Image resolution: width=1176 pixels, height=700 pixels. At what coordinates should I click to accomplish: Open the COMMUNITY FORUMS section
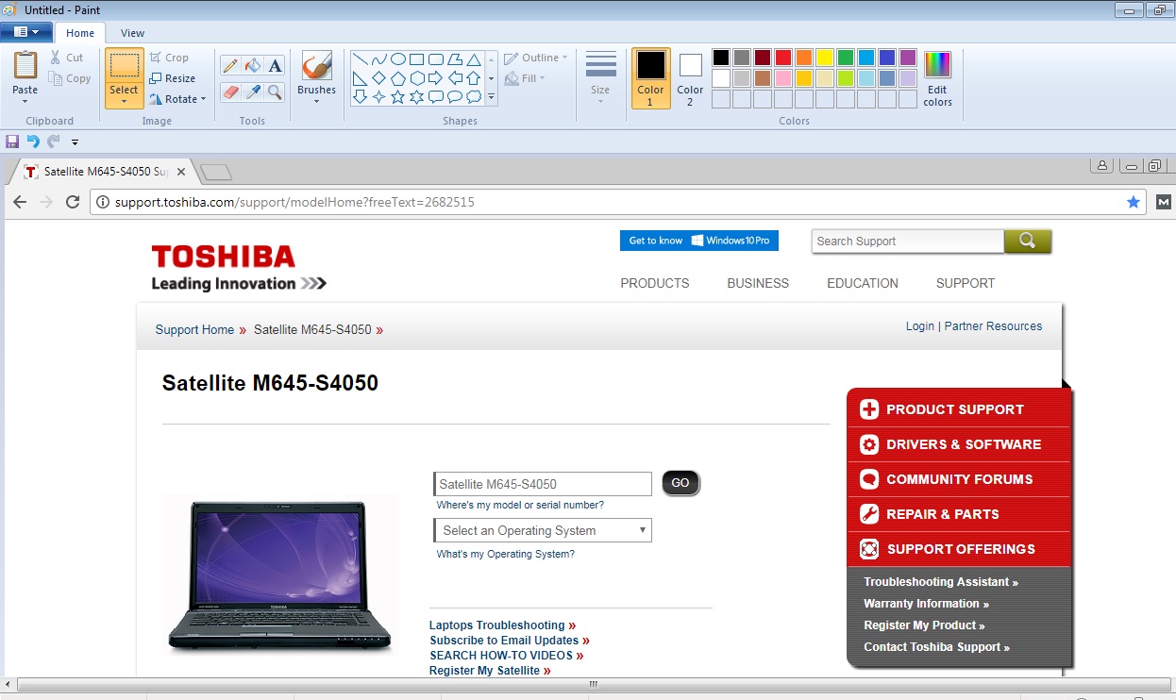point(959,479)
